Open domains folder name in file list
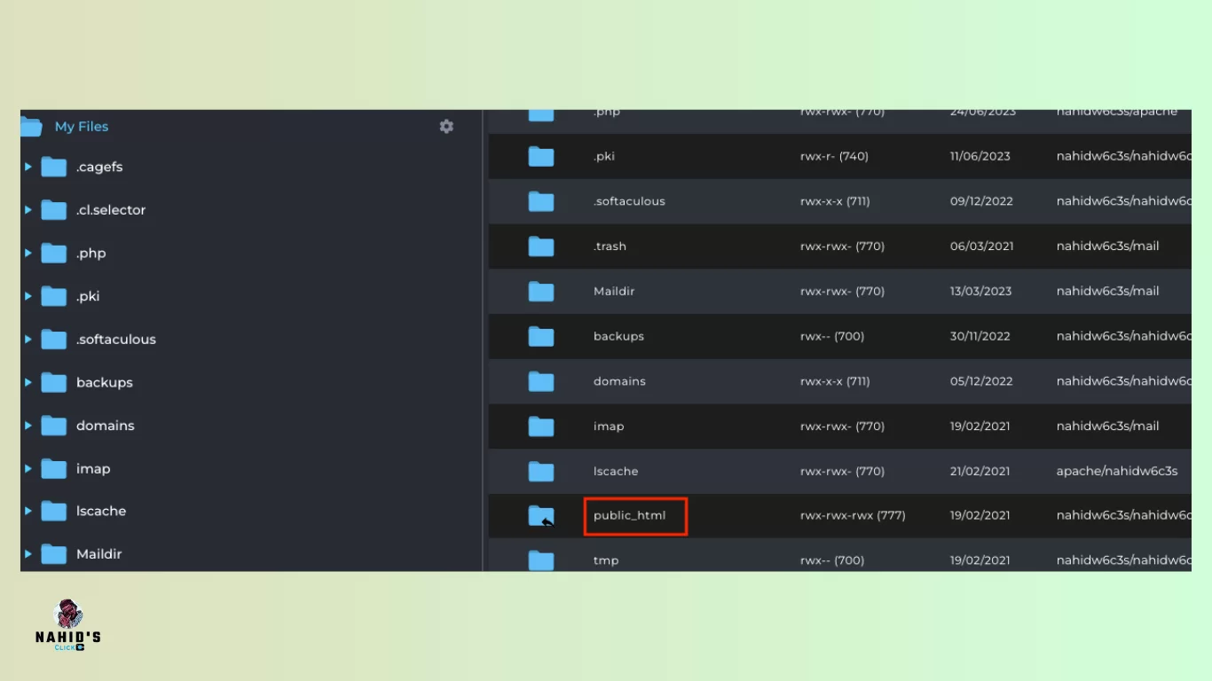Viewport: 1212px width, 681px height. click(619, 381)
